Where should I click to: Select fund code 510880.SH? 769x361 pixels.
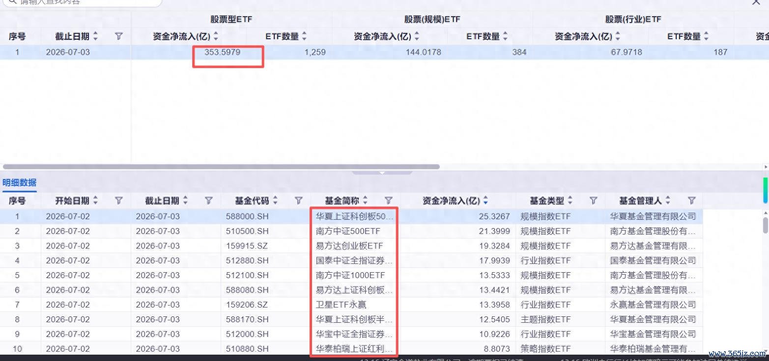click(247, 349)
